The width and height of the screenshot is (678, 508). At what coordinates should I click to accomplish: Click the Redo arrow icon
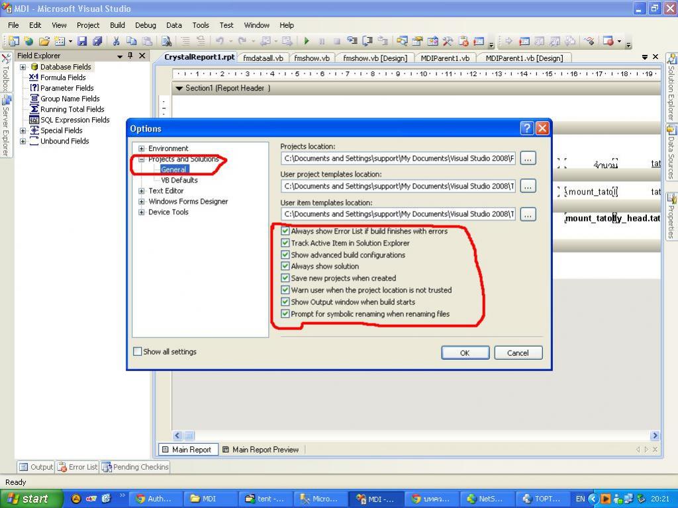click(x=242, y=41)
